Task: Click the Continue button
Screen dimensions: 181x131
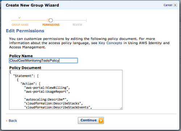Action: [x=91, y=121]
